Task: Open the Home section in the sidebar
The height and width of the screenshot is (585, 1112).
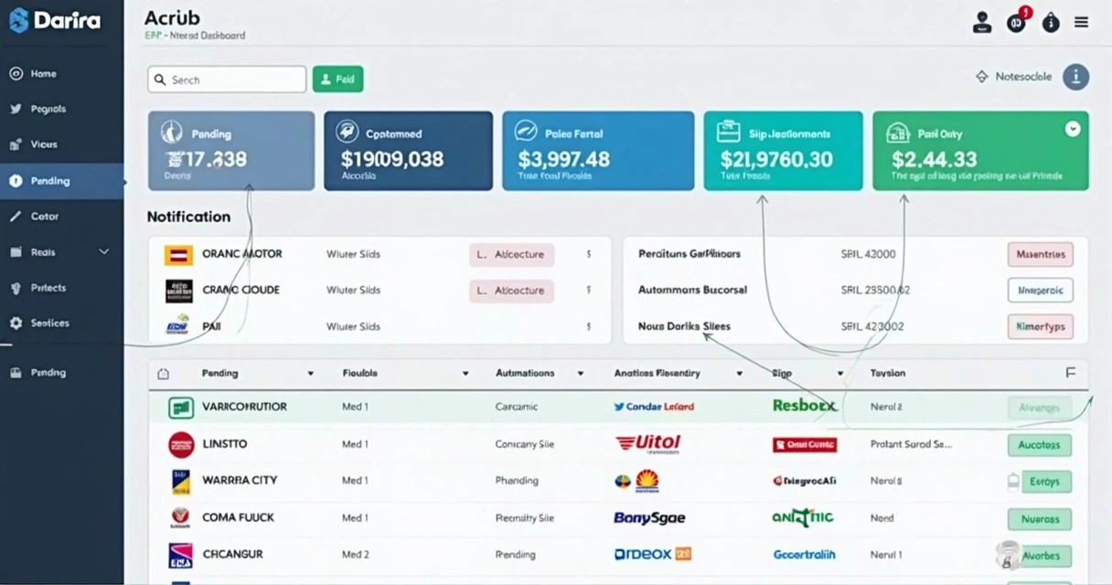Action: pyautogui.click(x=38, y=73)
